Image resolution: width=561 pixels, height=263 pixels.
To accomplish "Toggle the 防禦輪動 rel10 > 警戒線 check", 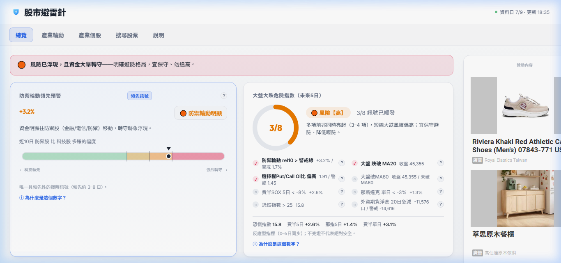I will 255,163.
